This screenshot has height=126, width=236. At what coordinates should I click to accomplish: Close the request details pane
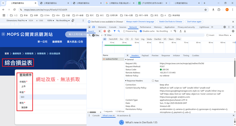(x=127, y=55)
